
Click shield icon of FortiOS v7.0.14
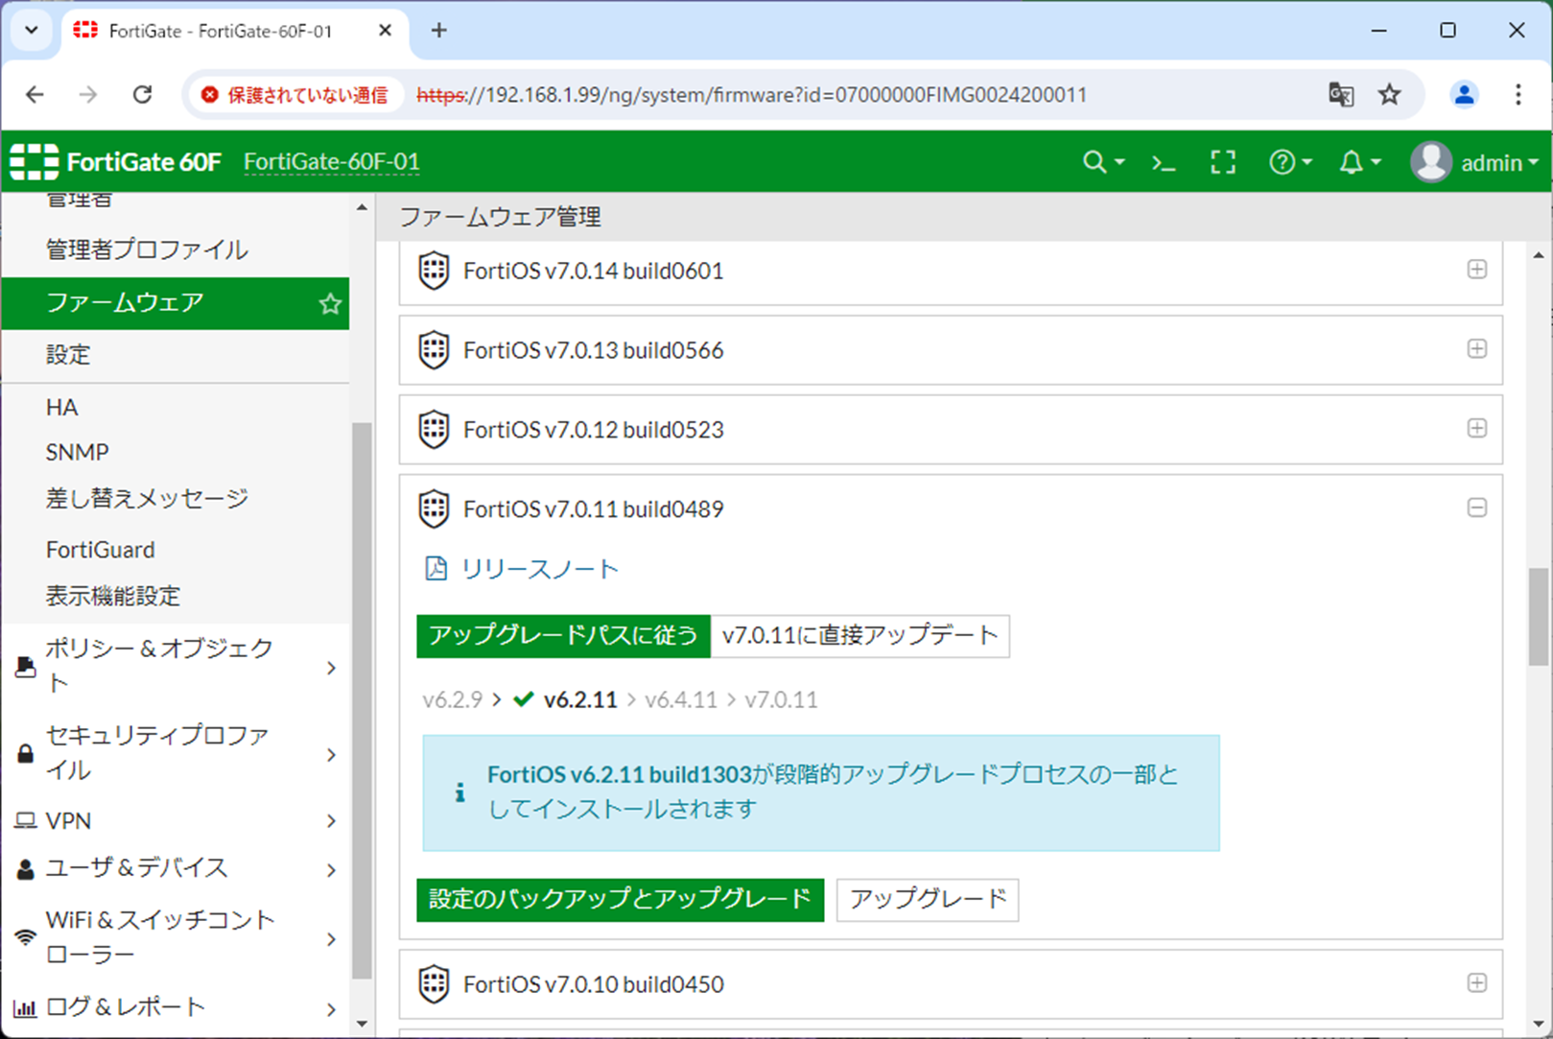coord(434,271)
